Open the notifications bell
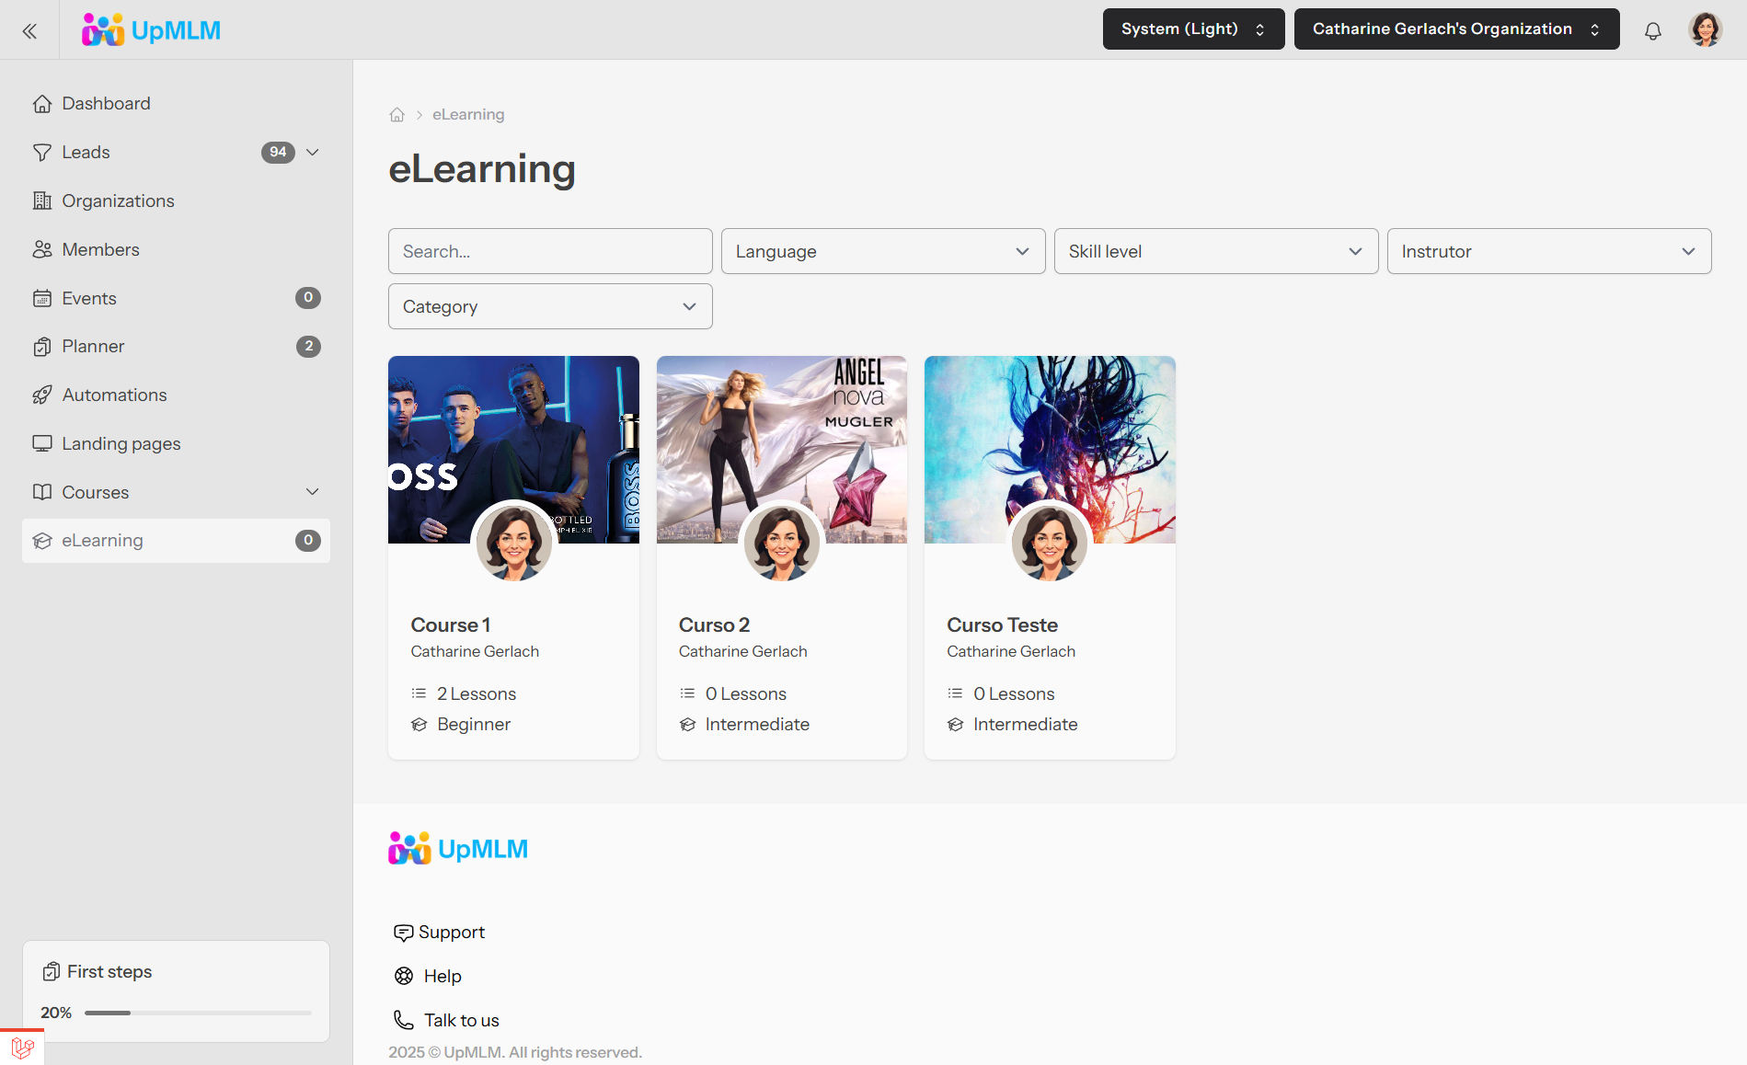This screenshot has width=1747, height=1065. (x=1652, y=30)
